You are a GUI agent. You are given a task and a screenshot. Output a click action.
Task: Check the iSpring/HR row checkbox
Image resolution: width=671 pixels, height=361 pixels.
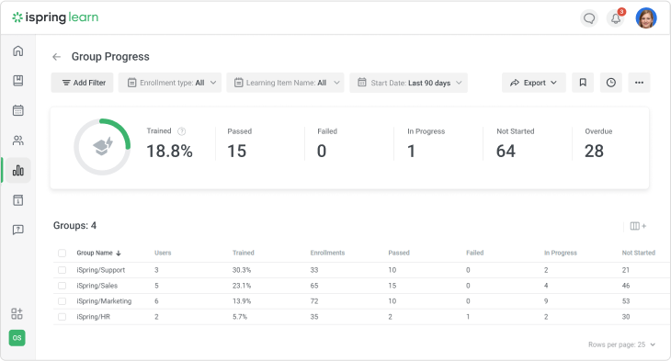click(x=63, y=317)
